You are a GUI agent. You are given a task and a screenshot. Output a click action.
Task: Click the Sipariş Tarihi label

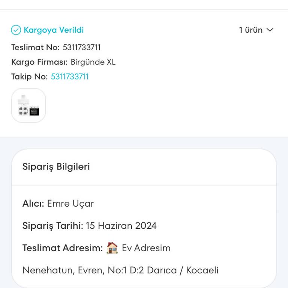coord(52,226)
